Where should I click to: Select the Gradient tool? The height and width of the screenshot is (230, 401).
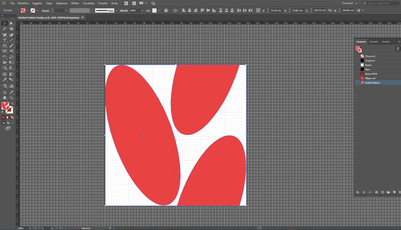[11, 74]
